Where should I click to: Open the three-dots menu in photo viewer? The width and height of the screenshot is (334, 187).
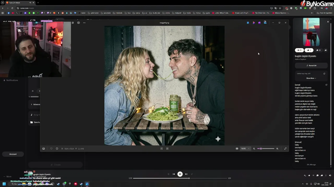84,23
